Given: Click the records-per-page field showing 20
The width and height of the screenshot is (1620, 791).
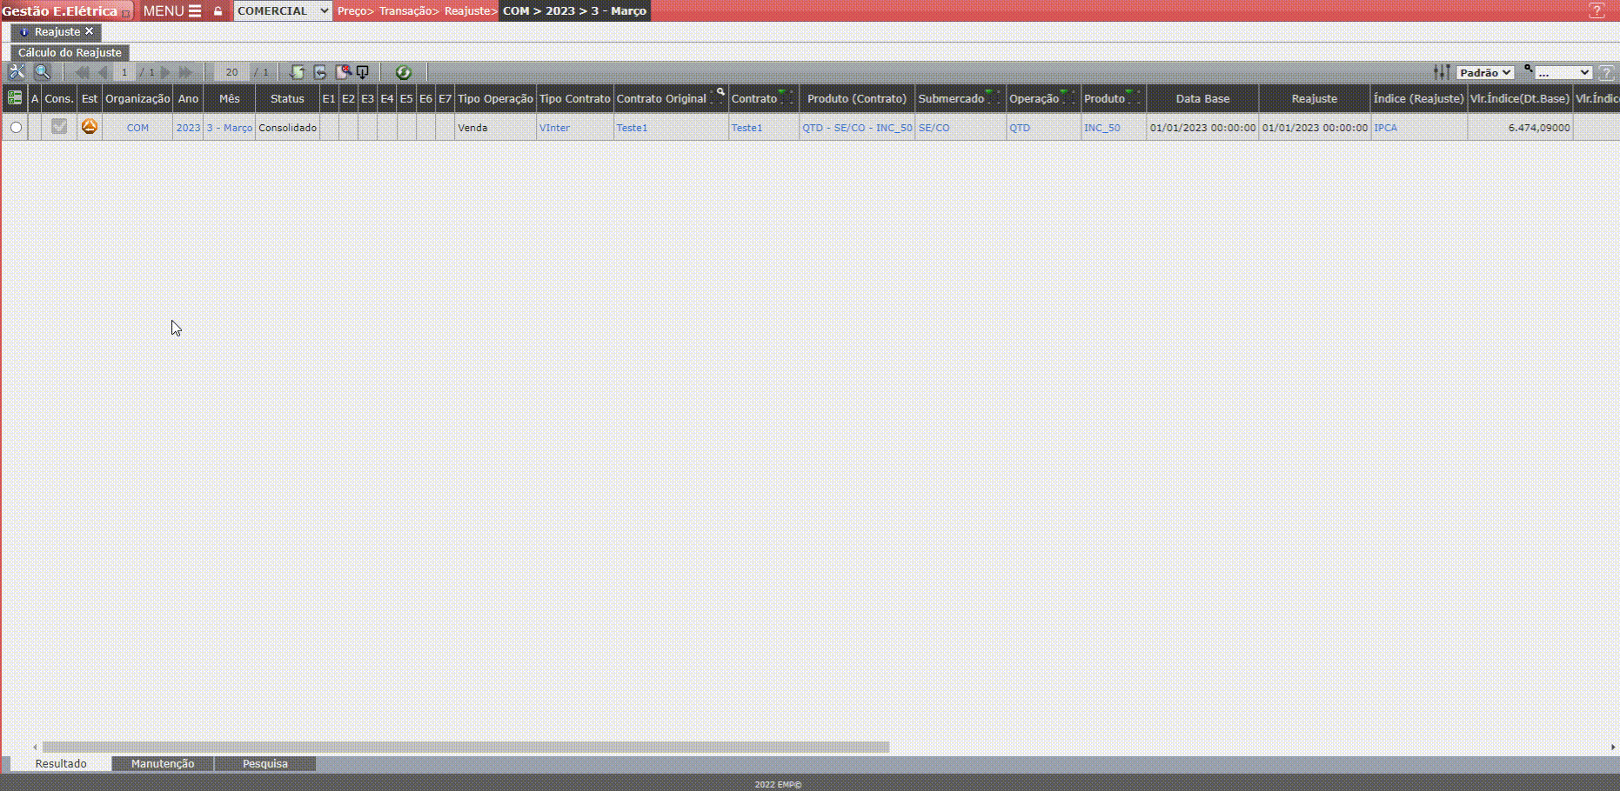Looking at the screenshot, I should coord(231,72).
